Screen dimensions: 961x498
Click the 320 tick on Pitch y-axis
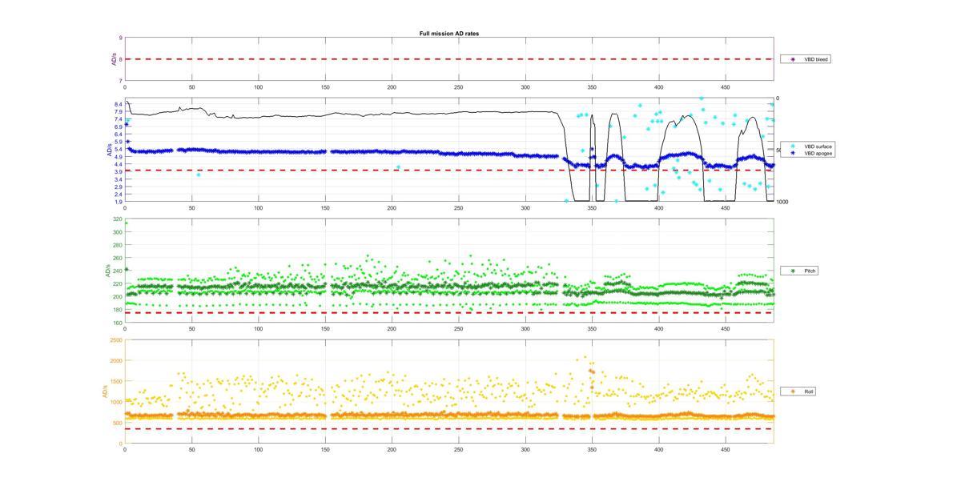(x=118, y=219)
